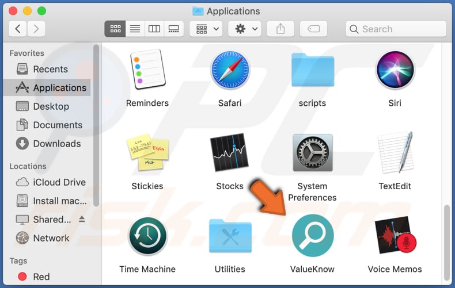455x288 pixels.
Task: Go forward with the right chevron
Action: coord(36,29)
